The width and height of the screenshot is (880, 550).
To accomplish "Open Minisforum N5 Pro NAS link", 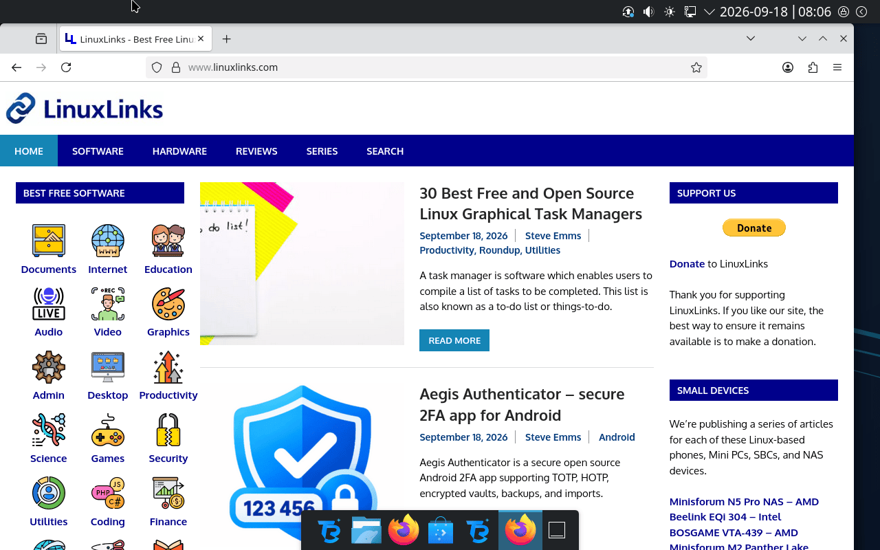I will [744, 501].
